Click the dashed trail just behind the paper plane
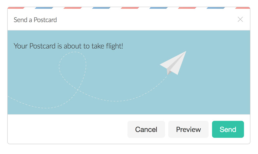Image resolution: width=258 pixels, height=154 pixels. 163,81
